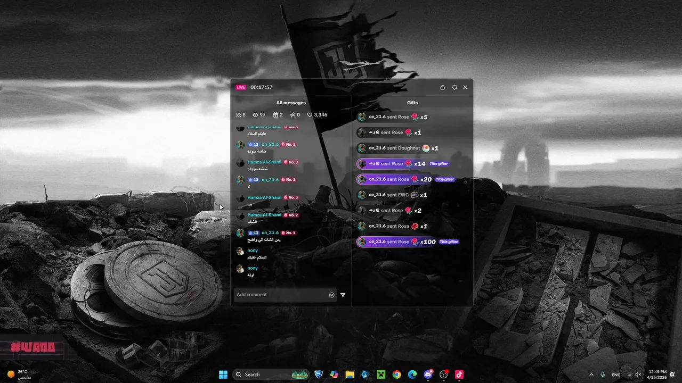Open the Windows Start menu
Image resolution: width=682 pixels, height=383 pixels.
coord(223,374)
